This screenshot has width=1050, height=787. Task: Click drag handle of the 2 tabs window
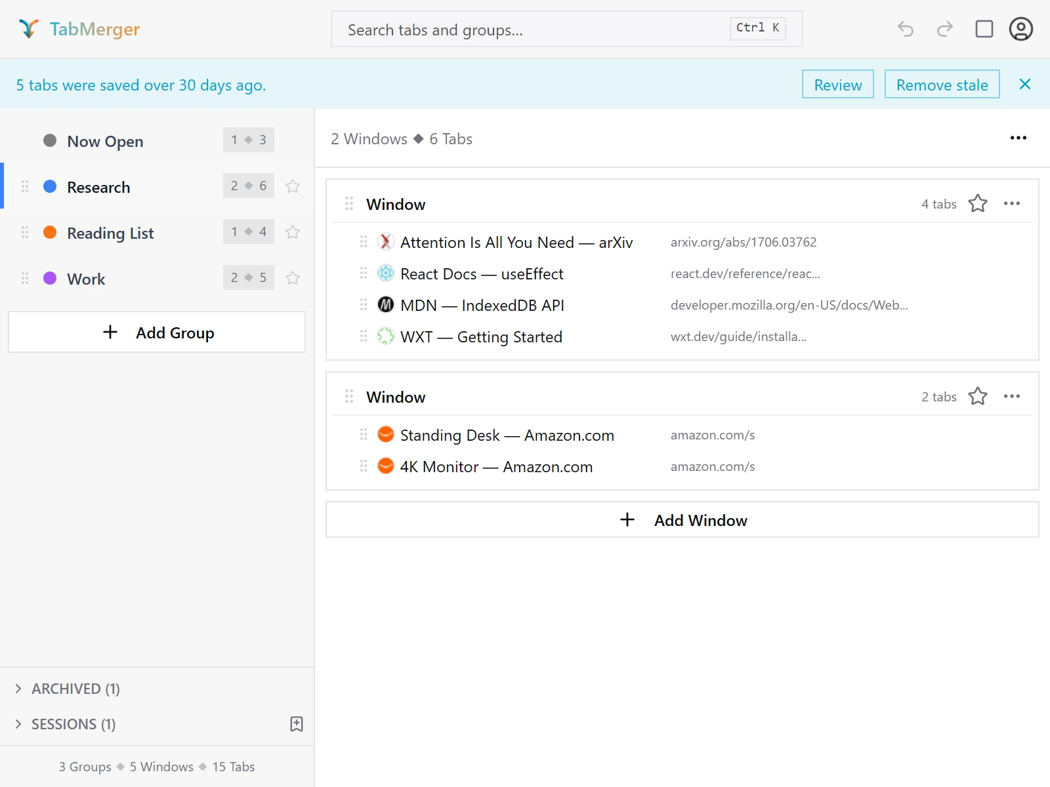[x=349, y=396]
